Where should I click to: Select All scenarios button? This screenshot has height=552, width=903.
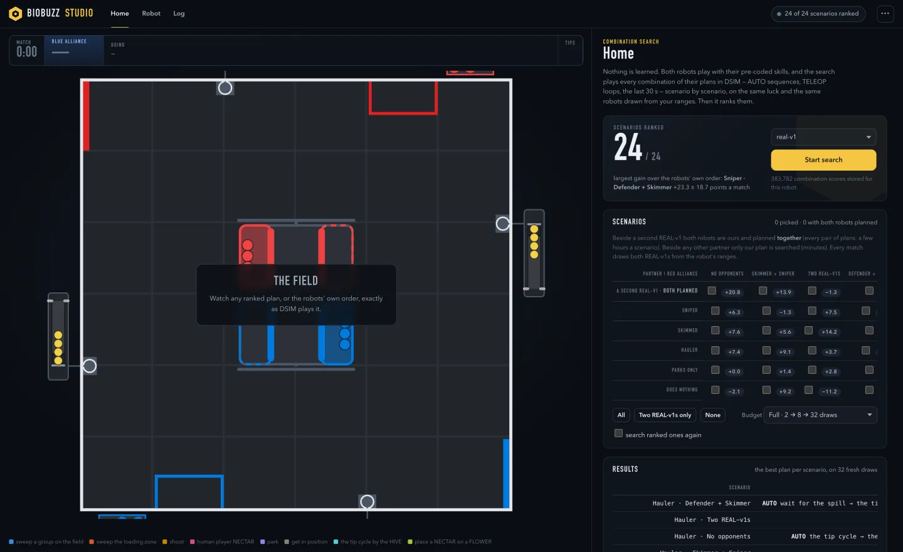pos(621,415)
